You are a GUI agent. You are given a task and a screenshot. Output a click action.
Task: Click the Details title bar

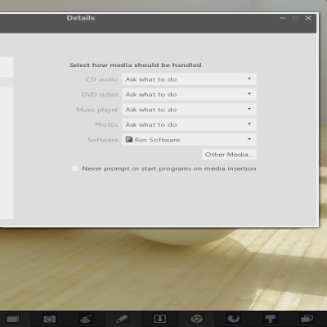(x=158, y=23)
